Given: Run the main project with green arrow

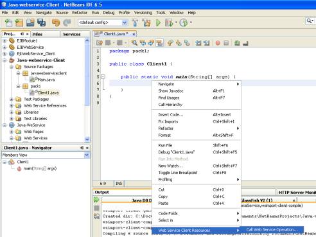Looking at the screenshot, I should pos(158,22).
